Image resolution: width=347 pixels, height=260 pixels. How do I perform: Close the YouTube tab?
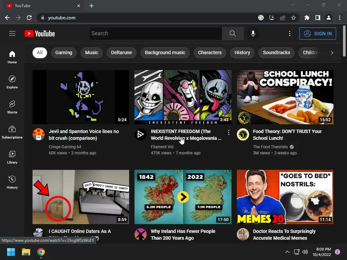point(79,6)
